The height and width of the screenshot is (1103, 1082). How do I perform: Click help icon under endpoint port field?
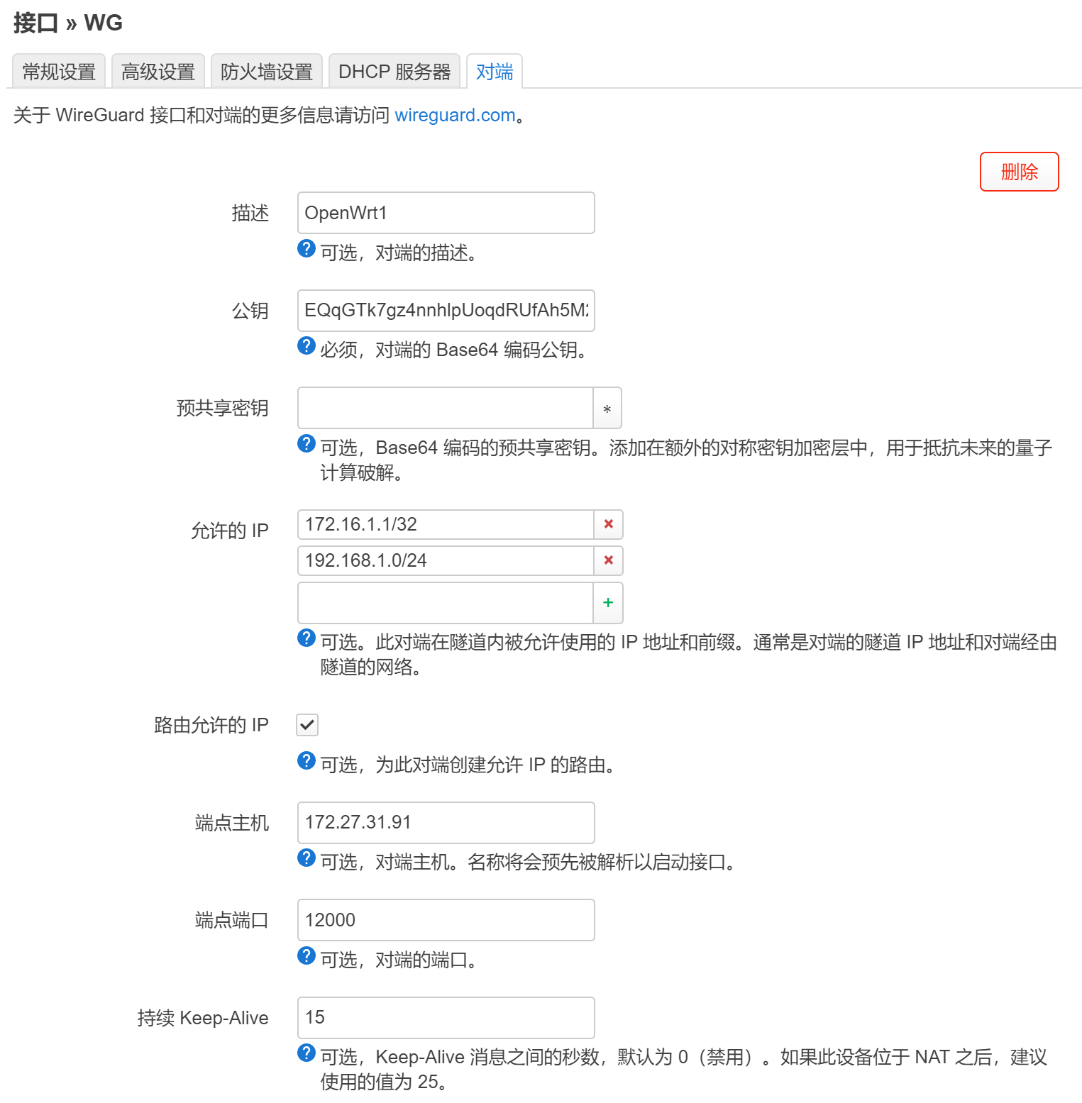pos(307,956)
